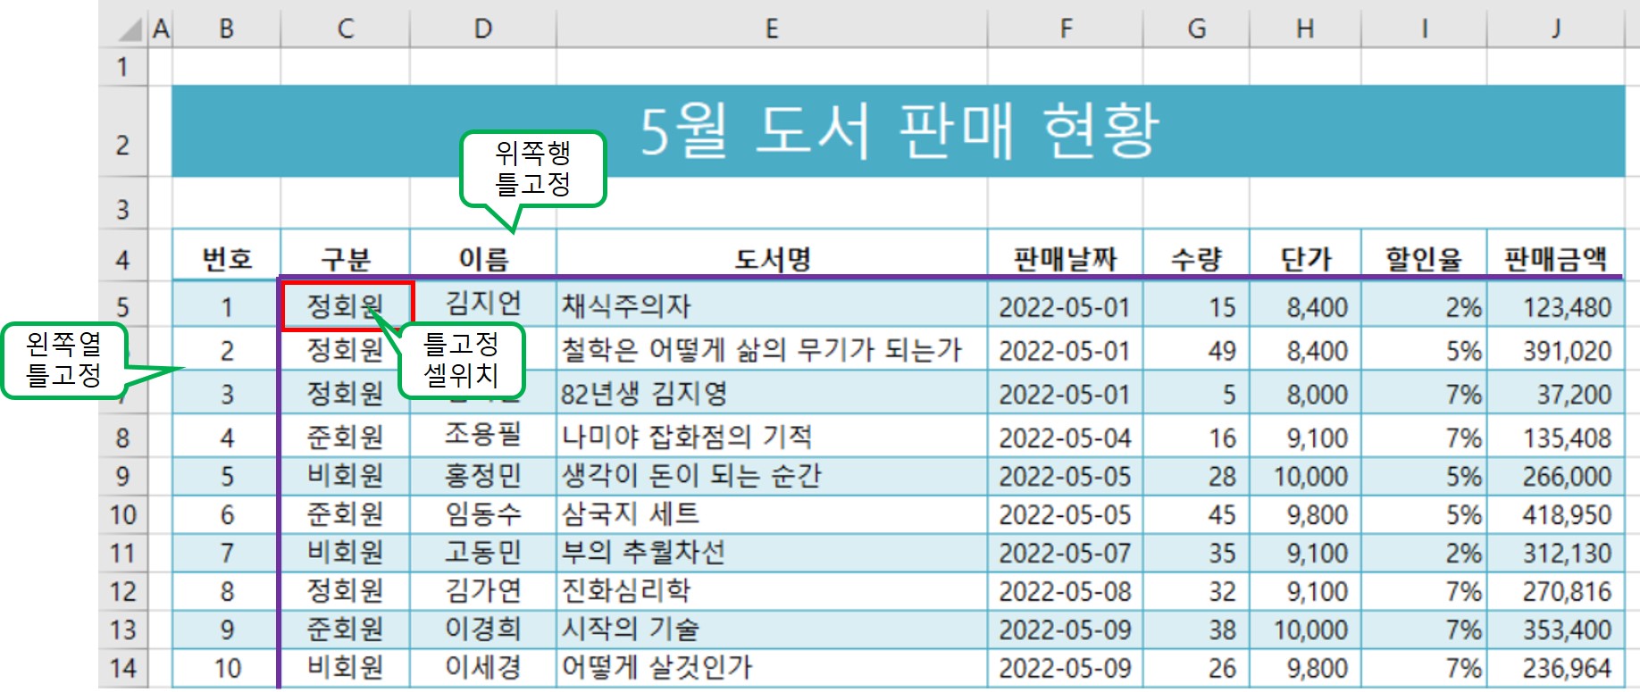1640x692 pixels.
Task: Select the red-outlined cell C5 '정회원'
Action: click(347, 306)
